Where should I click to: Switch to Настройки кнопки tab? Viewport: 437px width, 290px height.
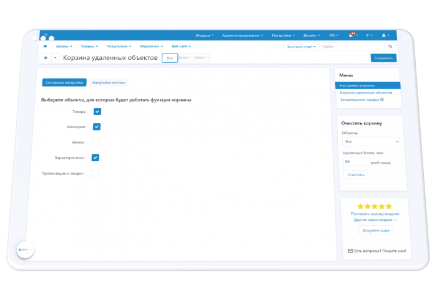click(x=109, y=83)
